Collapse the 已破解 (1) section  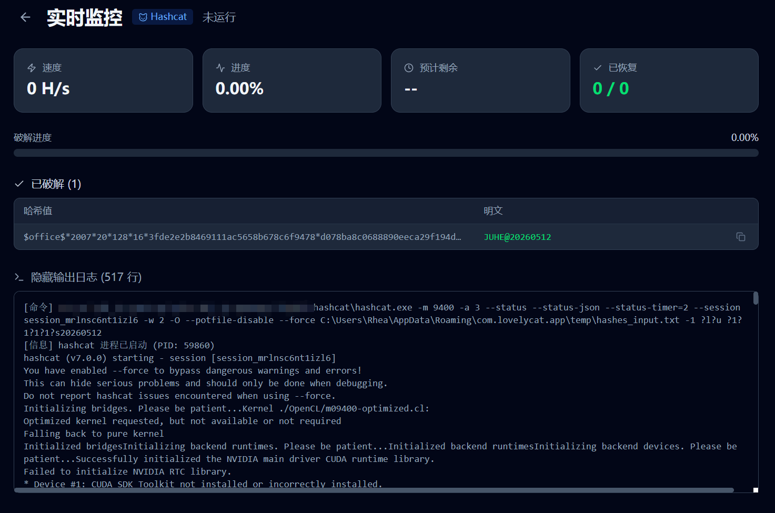48,184
